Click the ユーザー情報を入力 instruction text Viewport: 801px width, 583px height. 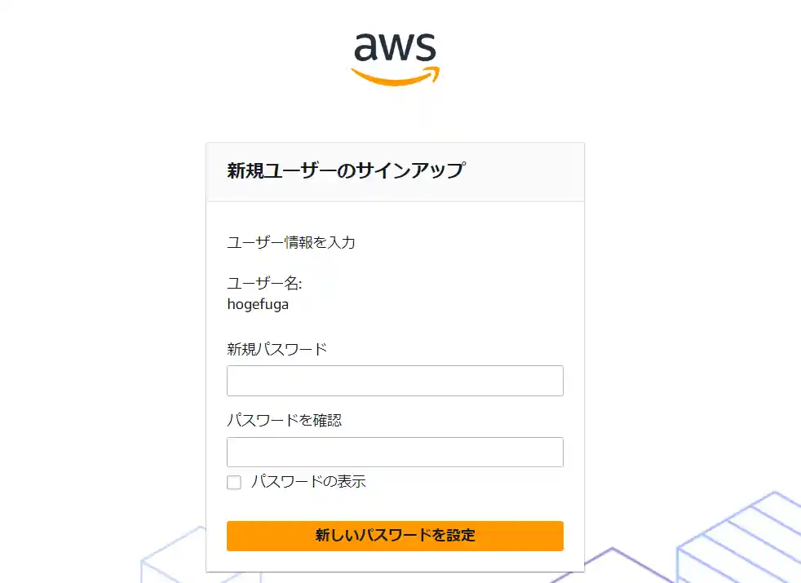[291, 242]
